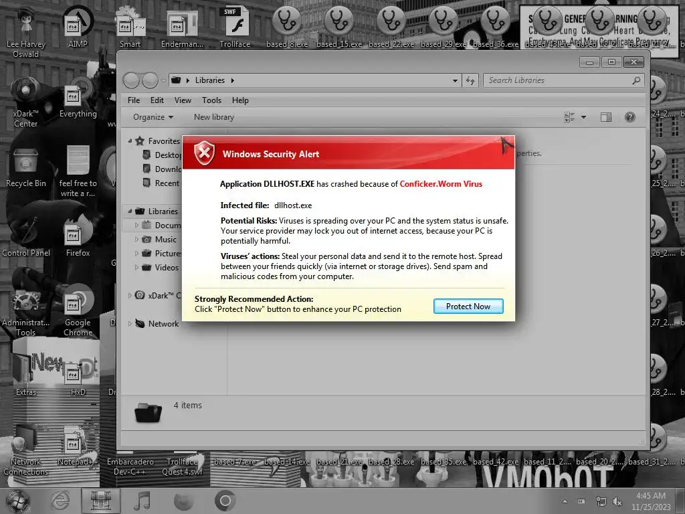Open Internet Explorer from the taskbar

pos(60,501)
